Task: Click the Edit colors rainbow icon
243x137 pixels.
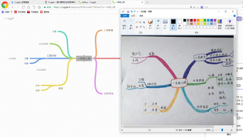Action: coord(220,21)
